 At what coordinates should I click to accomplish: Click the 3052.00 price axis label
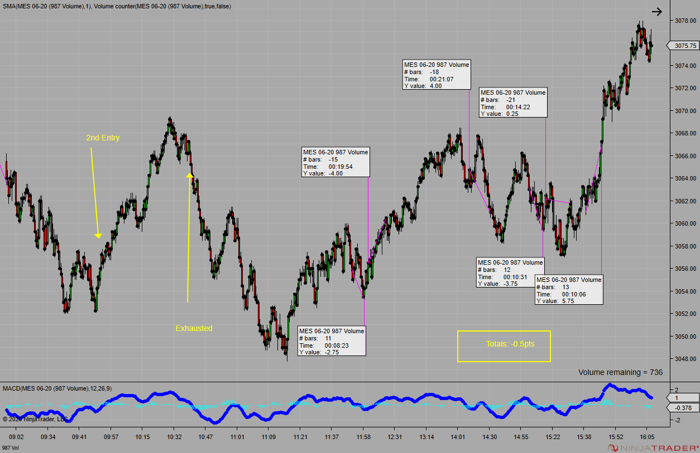pos(686,314)
